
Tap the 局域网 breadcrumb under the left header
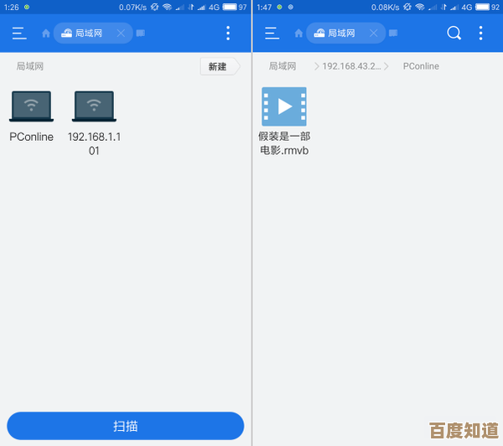click(x=30, y=66)
